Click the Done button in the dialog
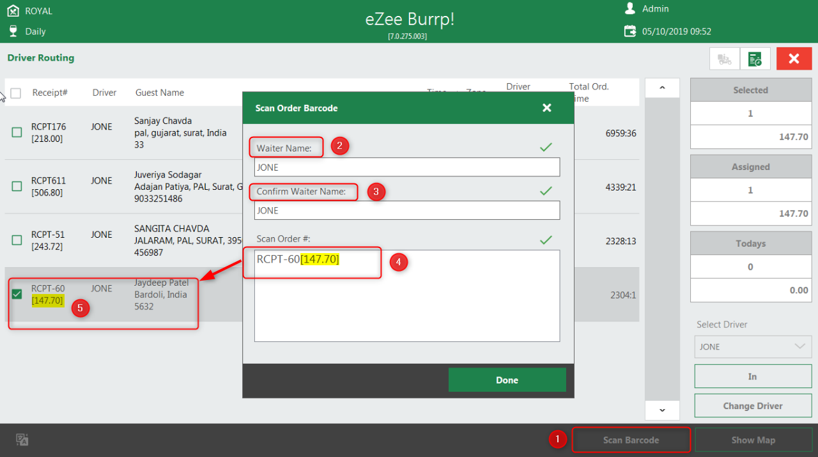 click(x=507, y=380)
